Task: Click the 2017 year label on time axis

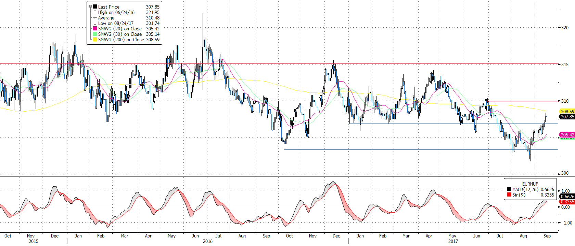Action: 453,241
